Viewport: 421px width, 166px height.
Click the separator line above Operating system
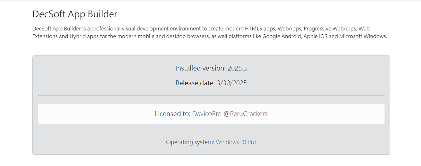(211, 132)
